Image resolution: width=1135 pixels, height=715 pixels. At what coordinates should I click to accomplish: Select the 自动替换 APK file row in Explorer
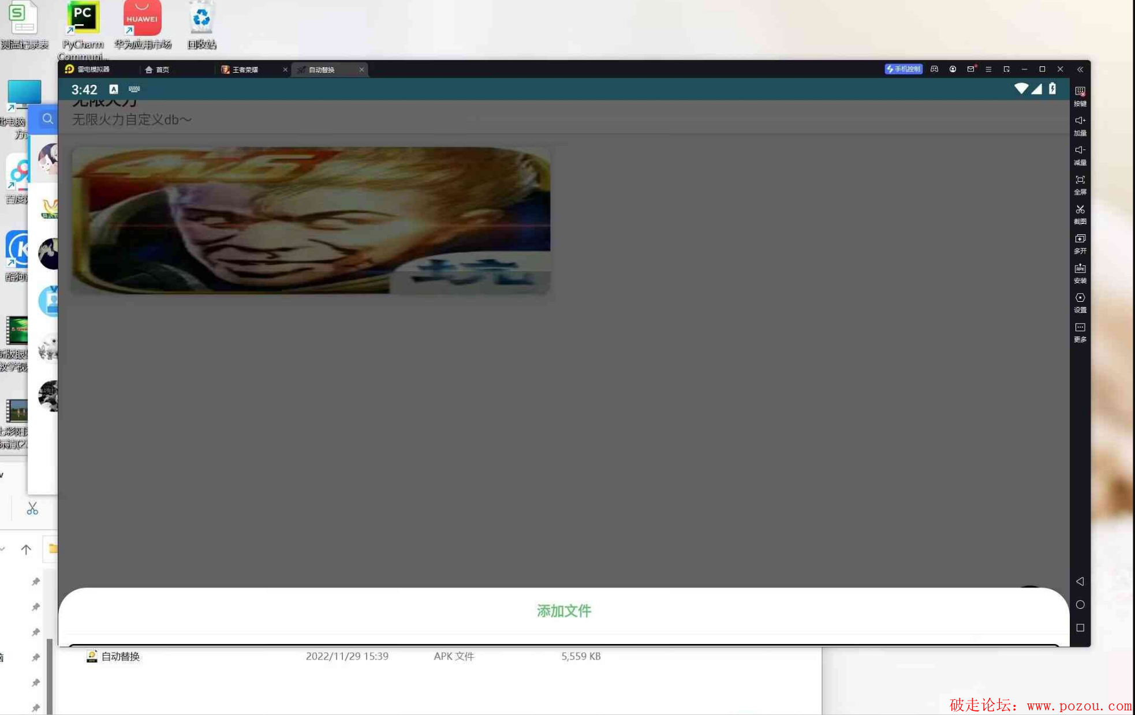[439, 656]
